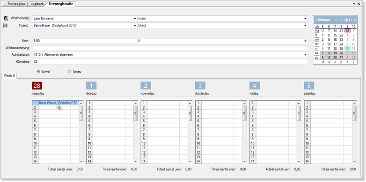The height and width of the screenshot is (182, 366).
Task: Click the Kilometers field containing 22
Action: pos(170,61)
